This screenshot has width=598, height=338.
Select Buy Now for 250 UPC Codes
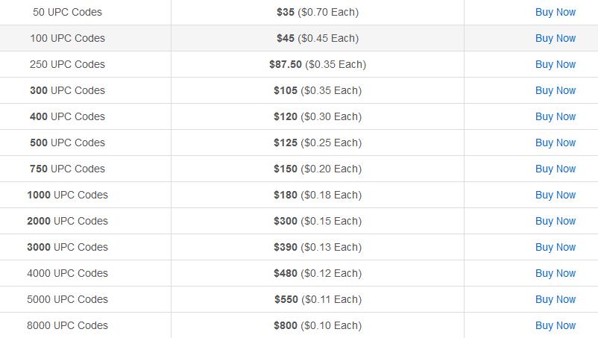point(555,64)
